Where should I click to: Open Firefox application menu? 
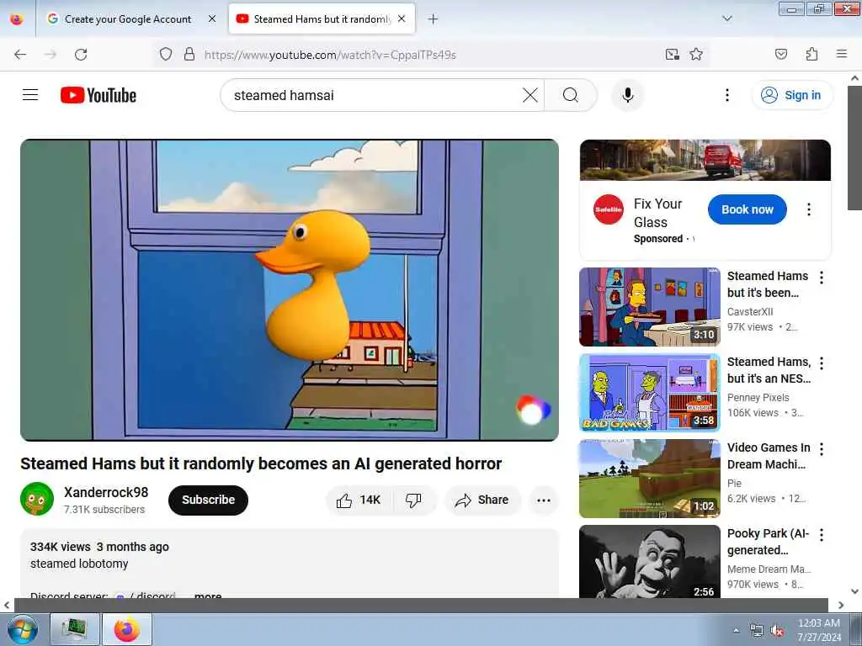pyautogui.click(x=841, y=54)
